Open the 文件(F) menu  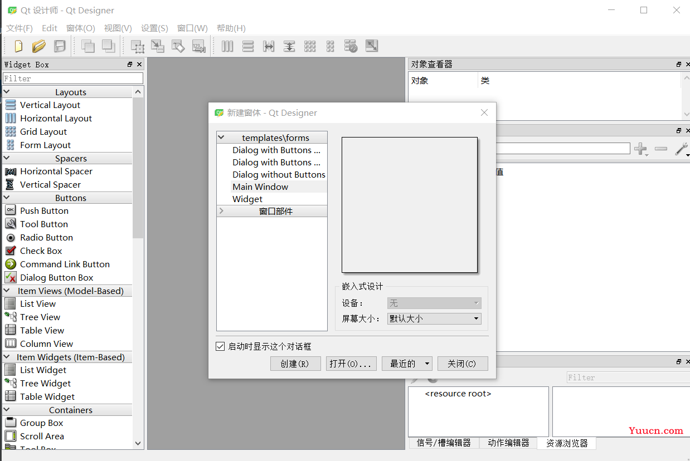click(x=20, y=28)
